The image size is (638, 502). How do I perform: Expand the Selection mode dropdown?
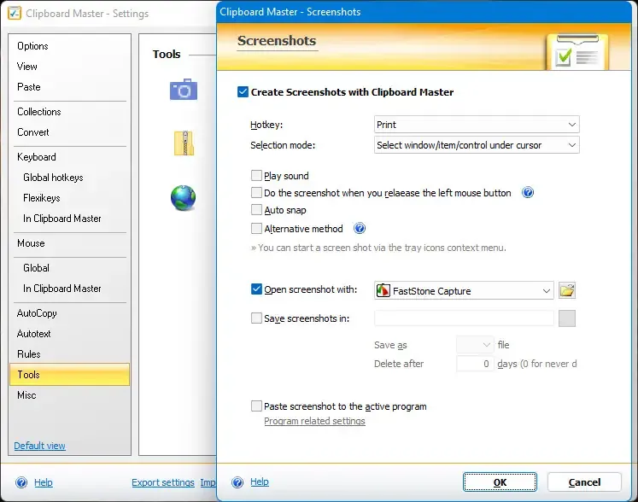(477, 145)
